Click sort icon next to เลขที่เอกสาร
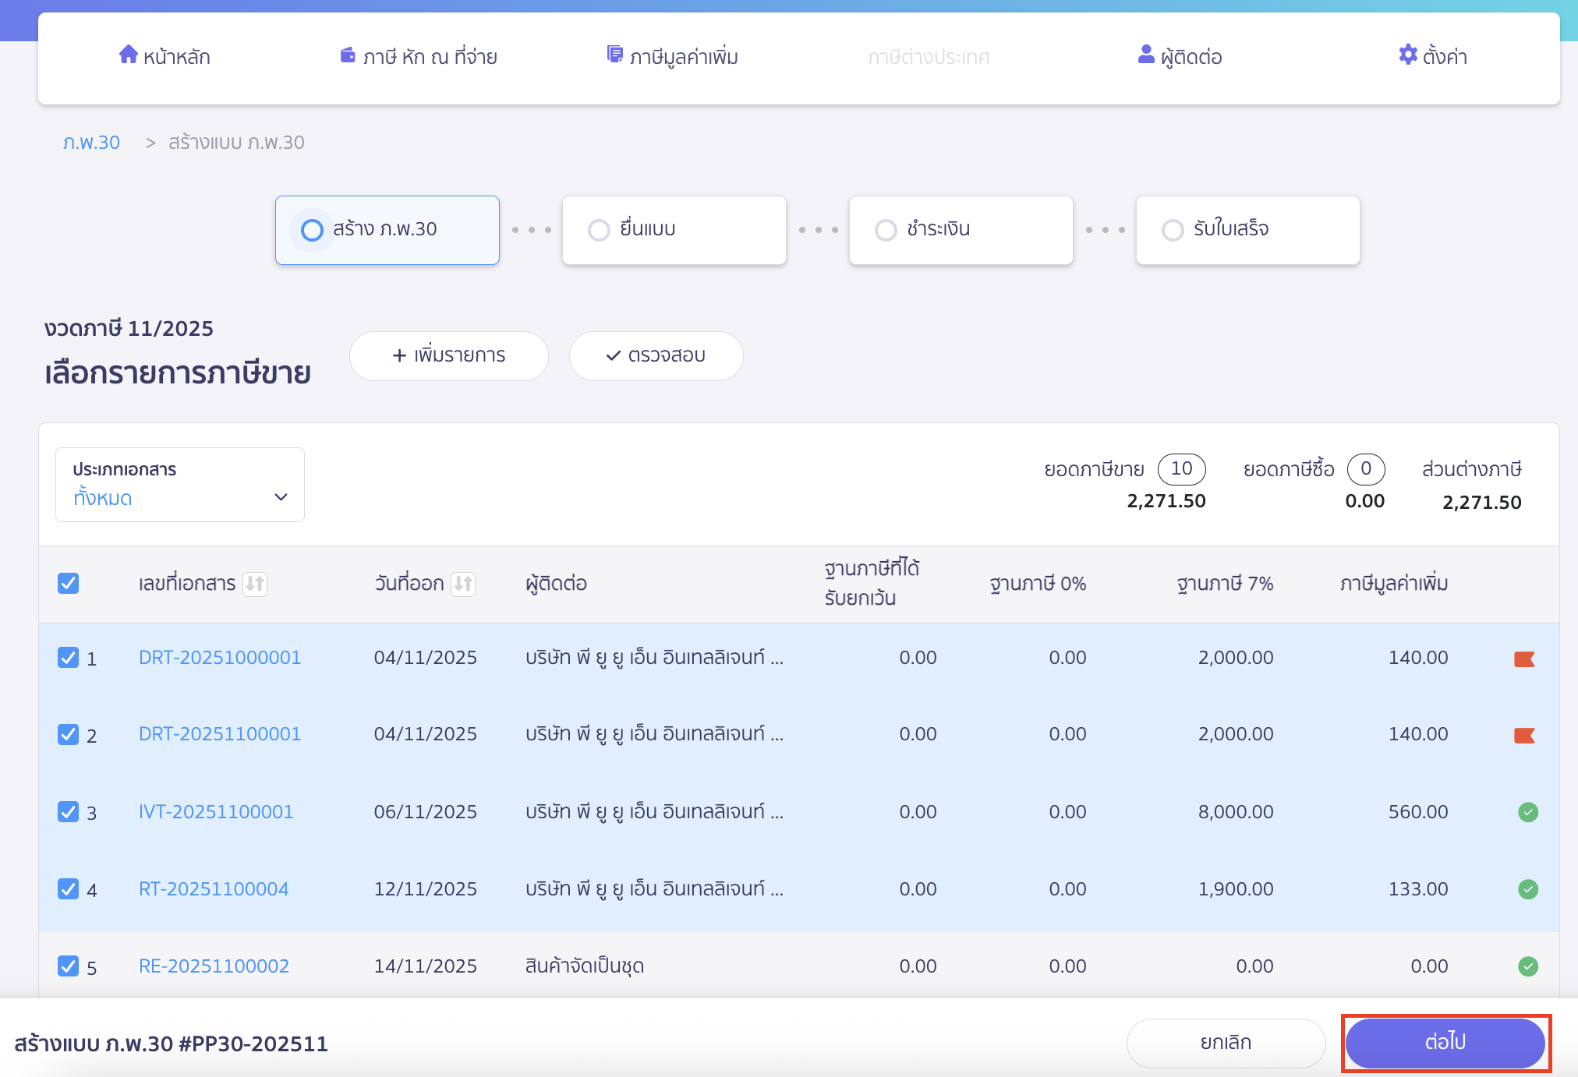This screenshot has width=1578, height=1077. tap(255, 584)
